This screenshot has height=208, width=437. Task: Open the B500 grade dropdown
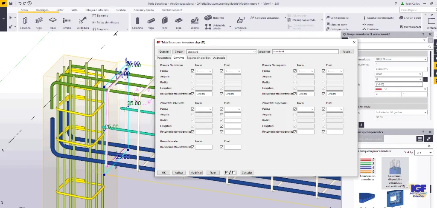pos(399,74)
